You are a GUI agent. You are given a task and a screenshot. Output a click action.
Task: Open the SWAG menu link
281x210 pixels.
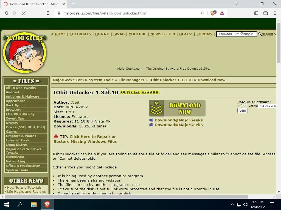pos(119,34)
